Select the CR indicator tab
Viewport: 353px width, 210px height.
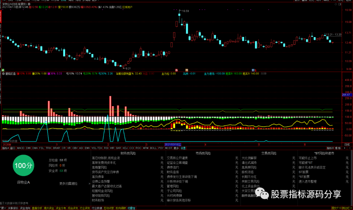[63, 148]
